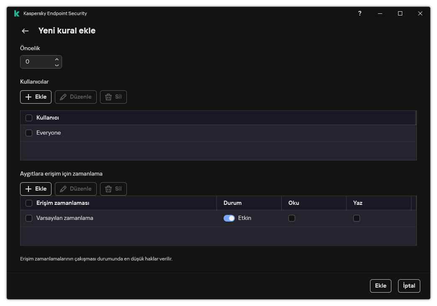Screen dimensions: 437x306
Task: Toggle Erişim zamanlaması header checkbox
Action: [x=29, y=203]
